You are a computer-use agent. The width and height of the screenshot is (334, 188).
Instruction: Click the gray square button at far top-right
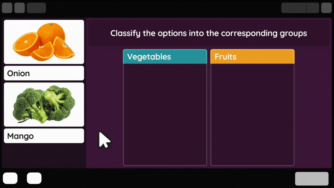[x=326, y=8]
